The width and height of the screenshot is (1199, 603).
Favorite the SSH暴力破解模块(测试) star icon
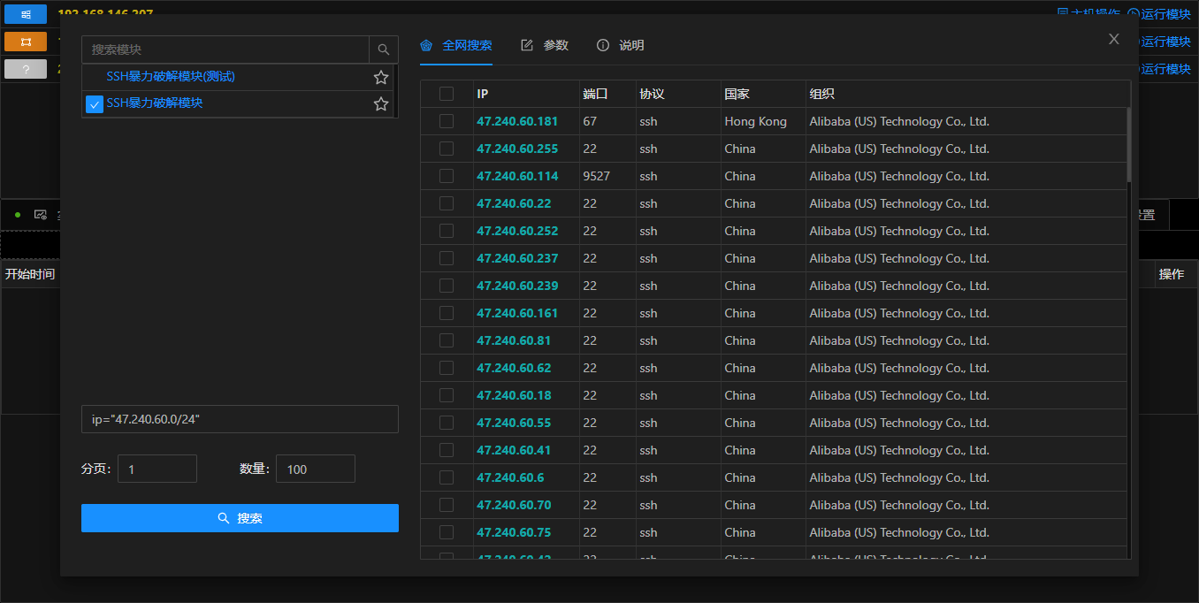point(381,77)
